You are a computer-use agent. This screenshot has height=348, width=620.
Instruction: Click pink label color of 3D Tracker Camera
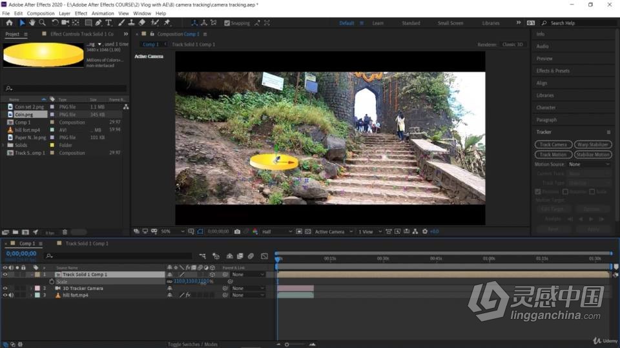click(x=37, y=289)
